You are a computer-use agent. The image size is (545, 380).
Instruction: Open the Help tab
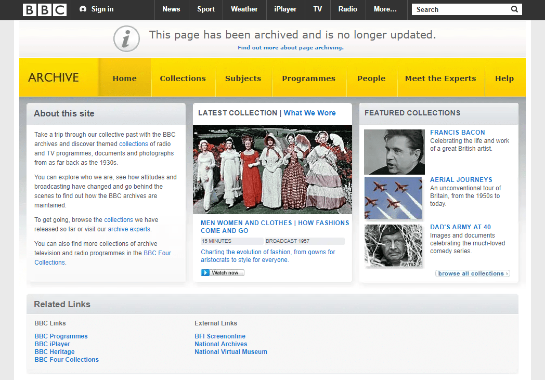[x=504, y=78]
